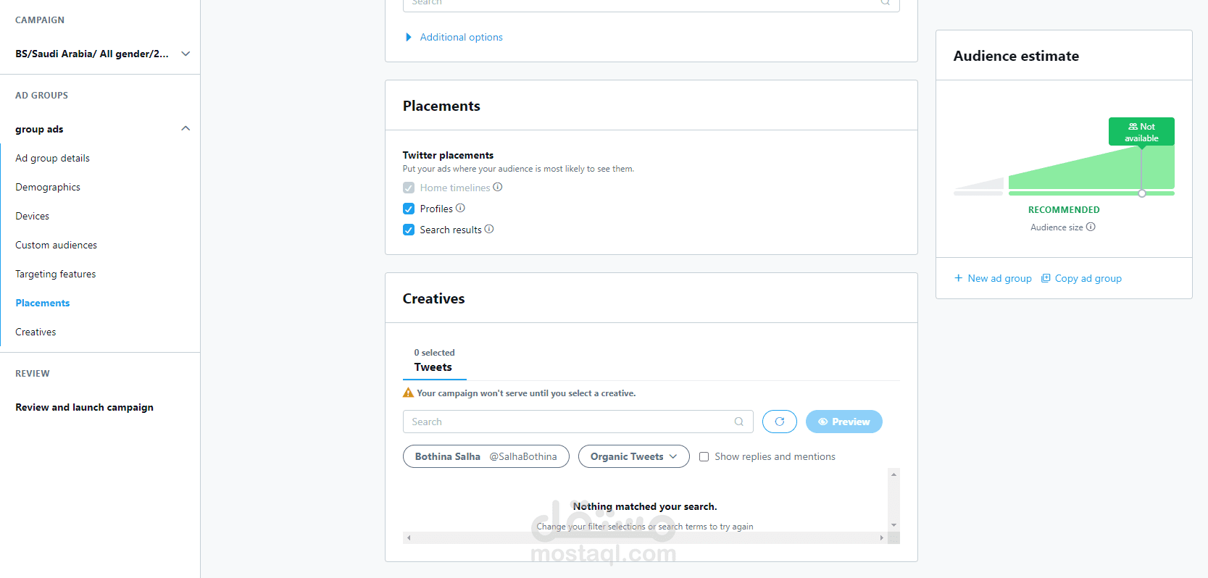This screenshot has height=578, width=1208.
Task: Open the campaign name dropdown chevron
Action: point(186,54)
